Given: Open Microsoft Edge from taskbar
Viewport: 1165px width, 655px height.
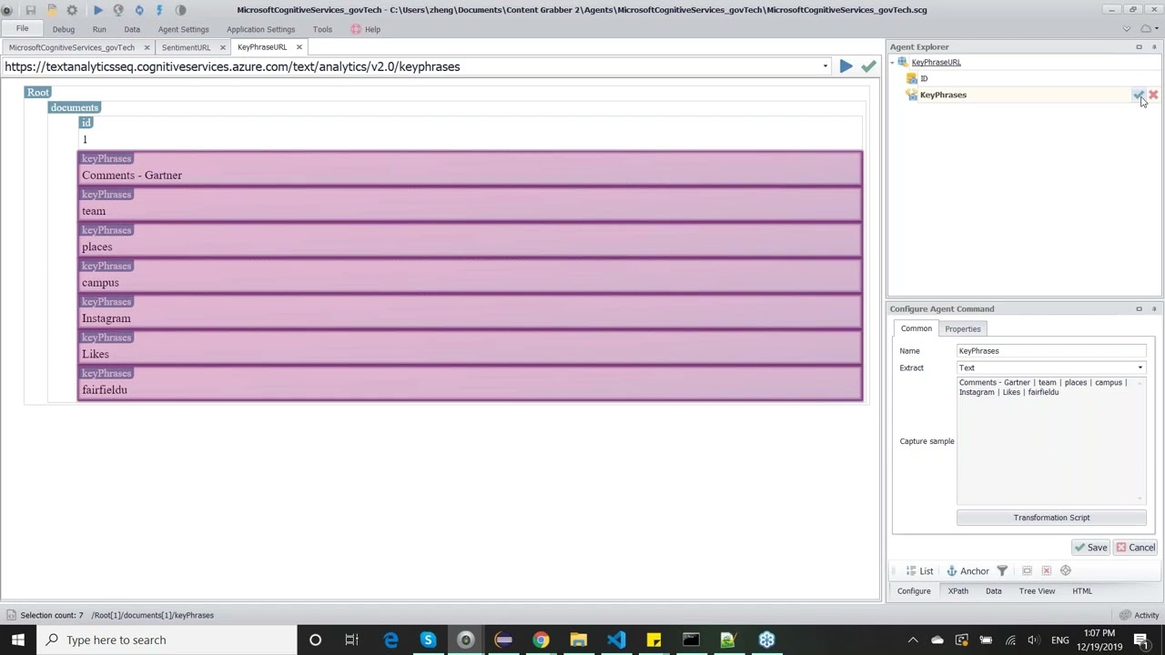Looking at the screenshot, I should [x=390, y=640].
